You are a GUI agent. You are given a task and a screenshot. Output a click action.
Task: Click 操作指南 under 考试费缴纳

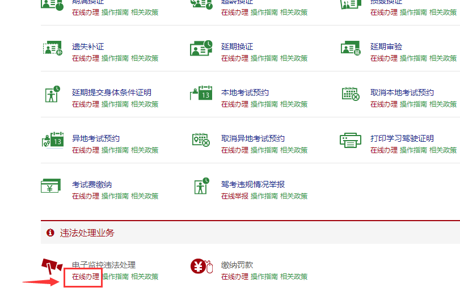click(115, 196)
